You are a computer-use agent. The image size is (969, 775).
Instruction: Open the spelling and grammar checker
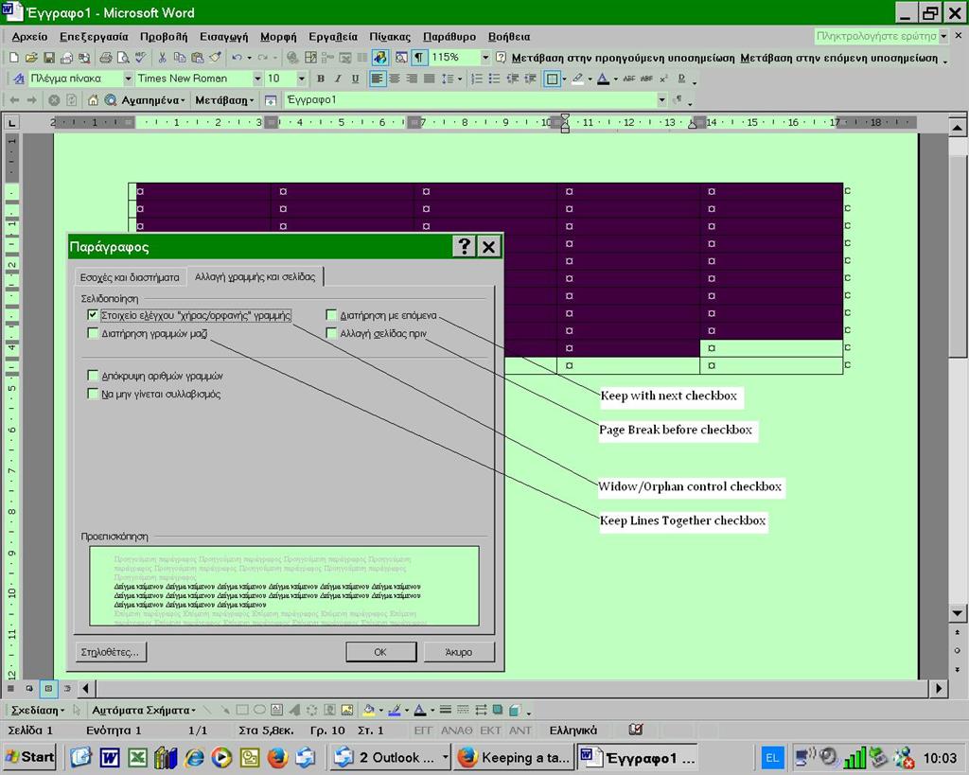click(141, 57)
